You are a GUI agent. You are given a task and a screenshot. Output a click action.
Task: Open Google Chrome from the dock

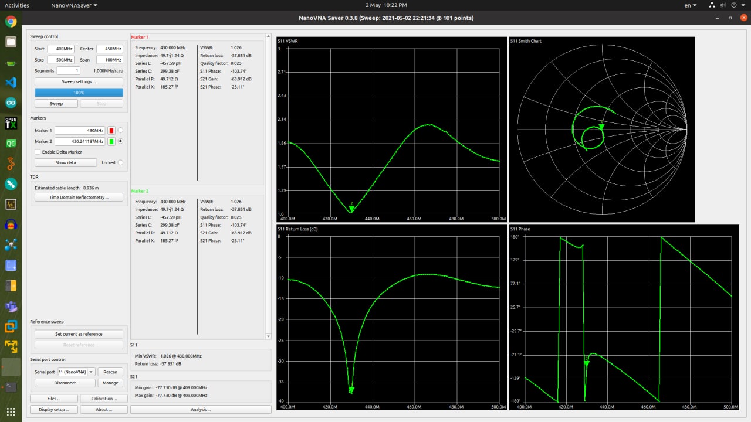(x=11, y=22)
